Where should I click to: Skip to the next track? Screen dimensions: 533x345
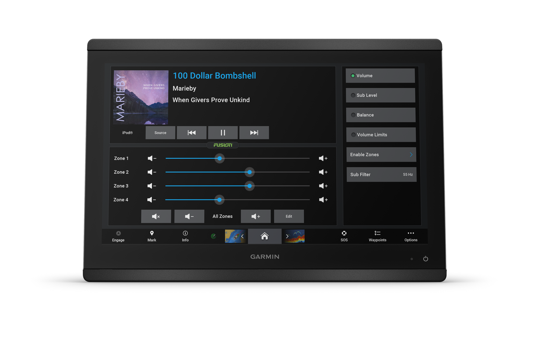coord(254,132)
